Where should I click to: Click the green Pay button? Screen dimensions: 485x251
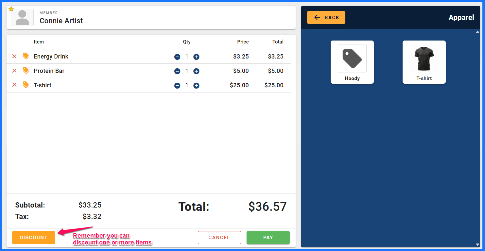(x=268, y=238)
